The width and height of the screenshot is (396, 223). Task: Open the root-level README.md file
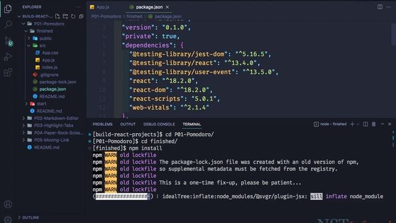pyautogui.click(x=47, y=147)
